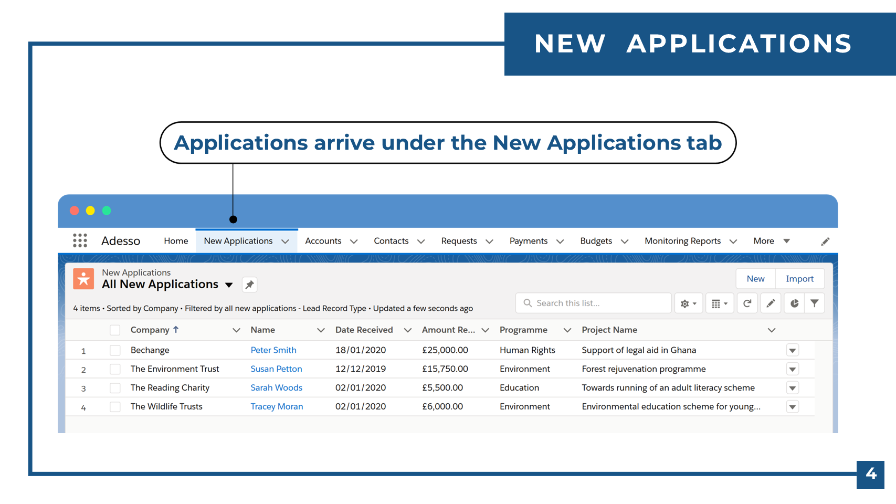Click the edit navigation pencil icon
Screen dimensions: 896x504
(x=825, y=241)
